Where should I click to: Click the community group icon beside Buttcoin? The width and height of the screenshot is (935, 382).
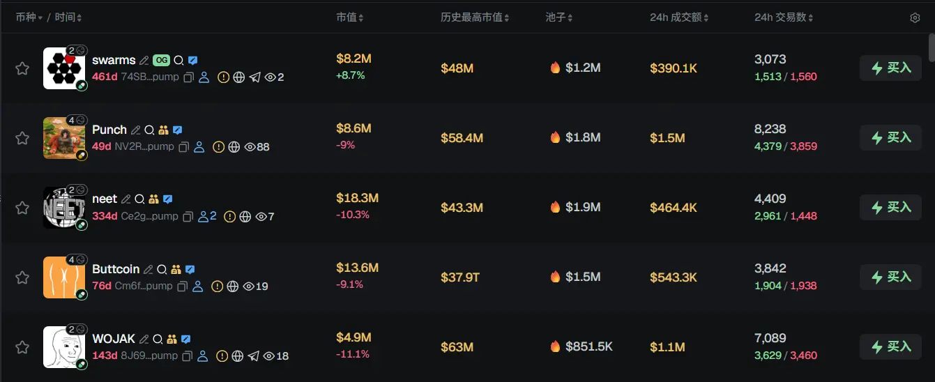click(x=176, y=270)
